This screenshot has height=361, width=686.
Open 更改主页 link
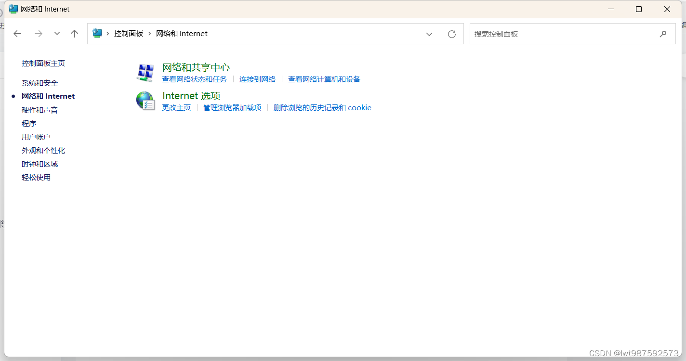tap(176, 108)
